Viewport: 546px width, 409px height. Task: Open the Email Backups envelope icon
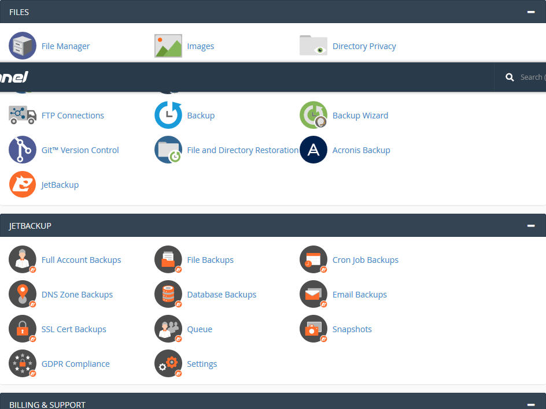coord(313,294)
